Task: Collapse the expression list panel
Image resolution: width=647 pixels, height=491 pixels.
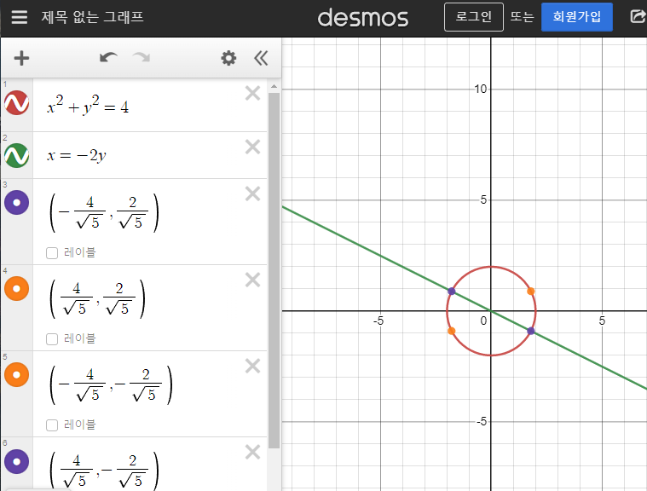Action: [x=261, y=58]
